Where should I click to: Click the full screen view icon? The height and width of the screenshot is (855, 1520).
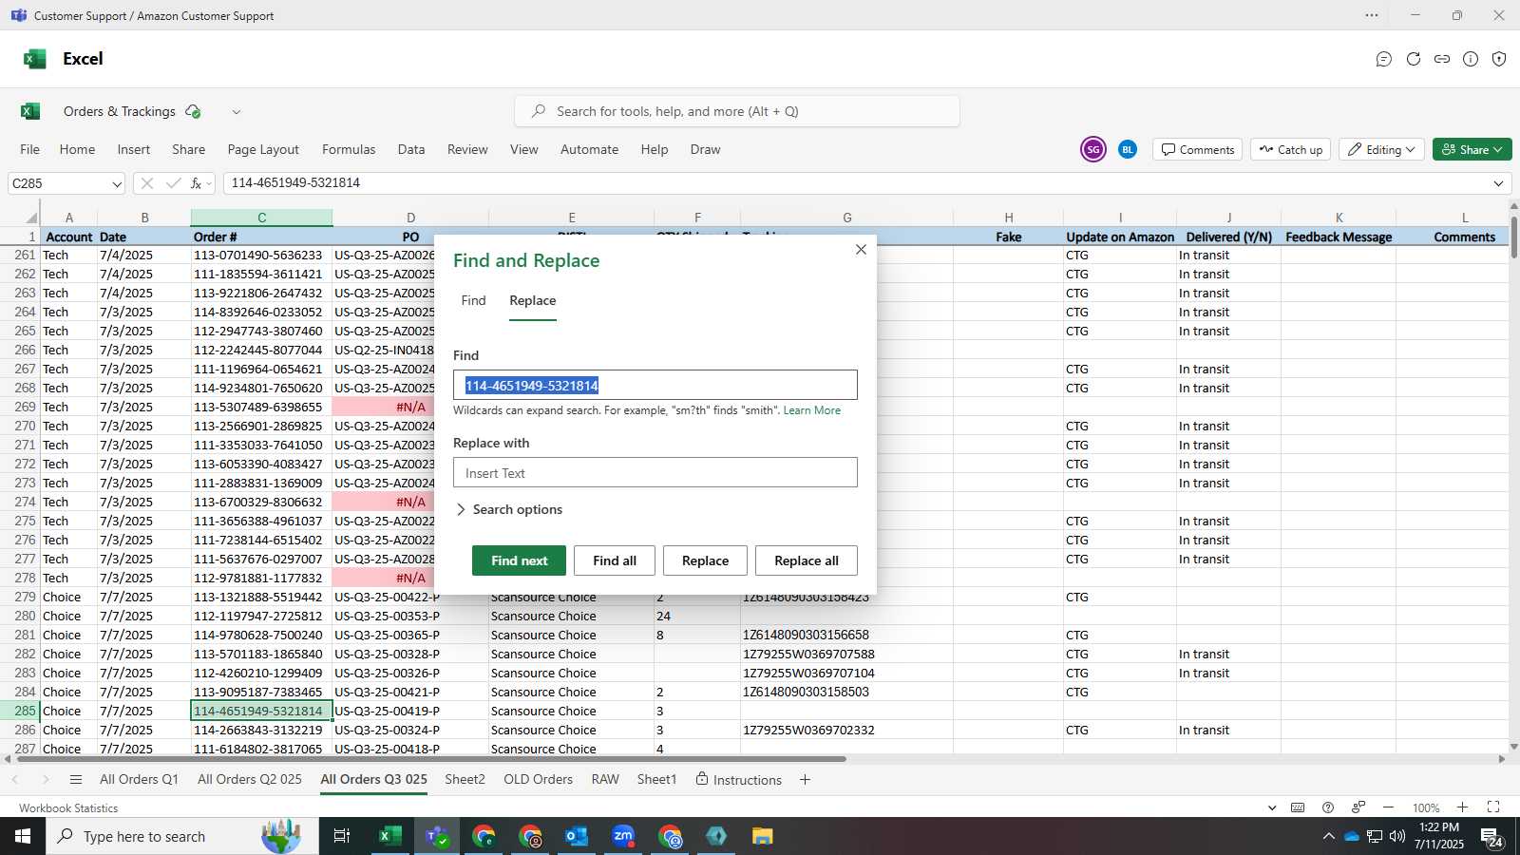click(1493, 807)
